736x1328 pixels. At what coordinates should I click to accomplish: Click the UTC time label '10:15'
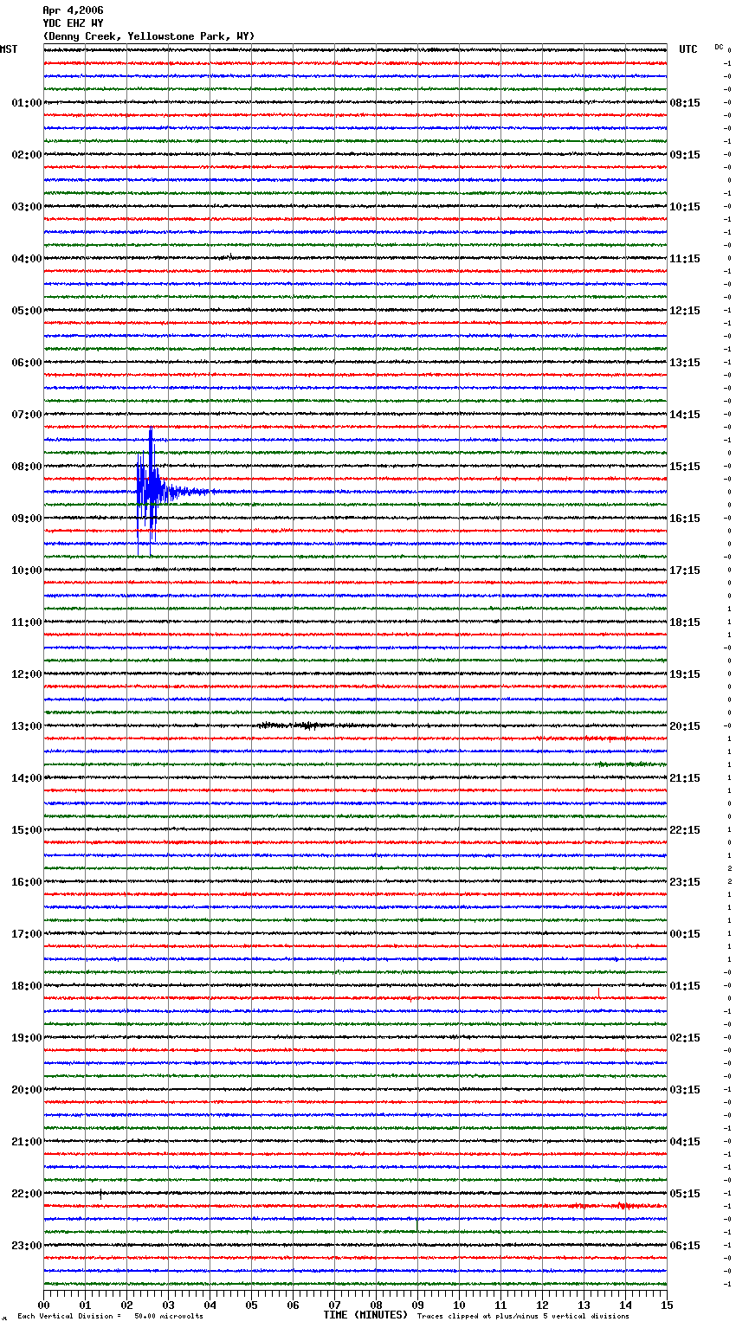[x=685, y=207]
